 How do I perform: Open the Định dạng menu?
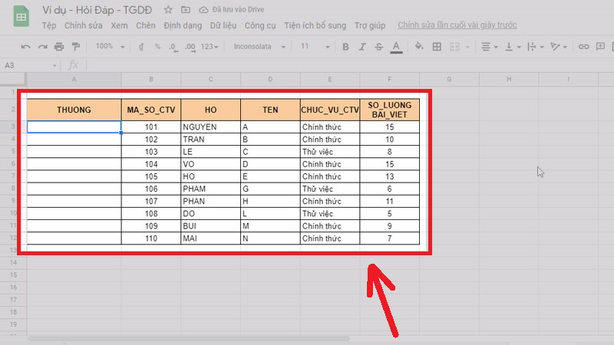point(180,25)
